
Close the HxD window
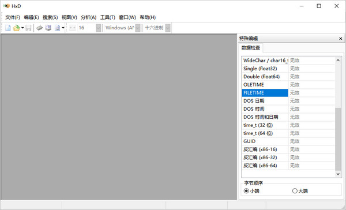point(337,6)
